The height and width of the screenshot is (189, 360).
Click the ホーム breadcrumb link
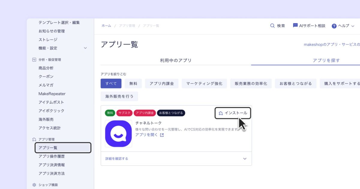click(x=106, y=26)
